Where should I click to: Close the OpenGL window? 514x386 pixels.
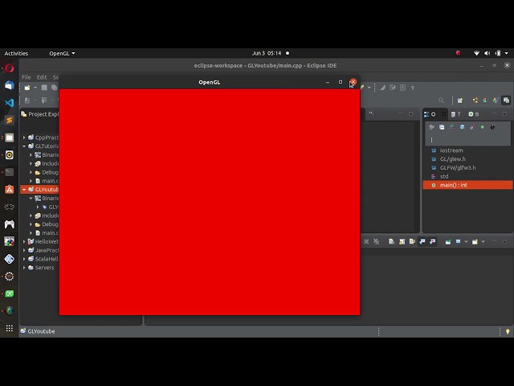[x=353, y=82]
